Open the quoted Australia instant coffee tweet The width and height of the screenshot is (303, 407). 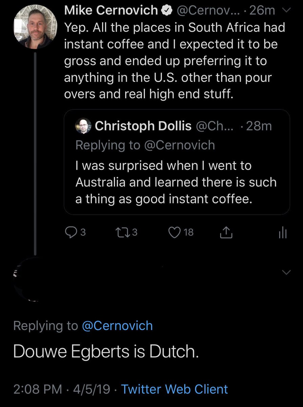click(176, 182)
